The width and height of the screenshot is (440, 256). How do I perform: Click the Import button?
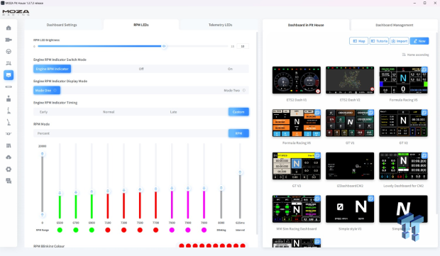coord(399,41)
